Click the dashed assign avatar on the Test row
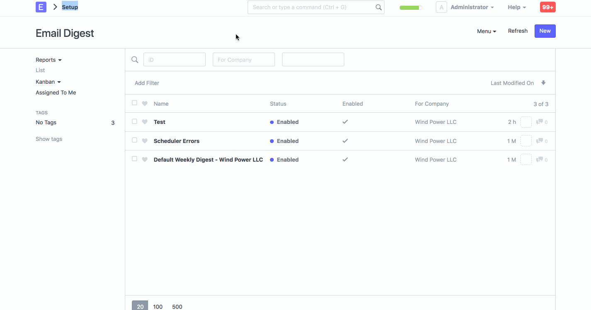The width and height of the screenshot is (591, 310). [526, 122]
